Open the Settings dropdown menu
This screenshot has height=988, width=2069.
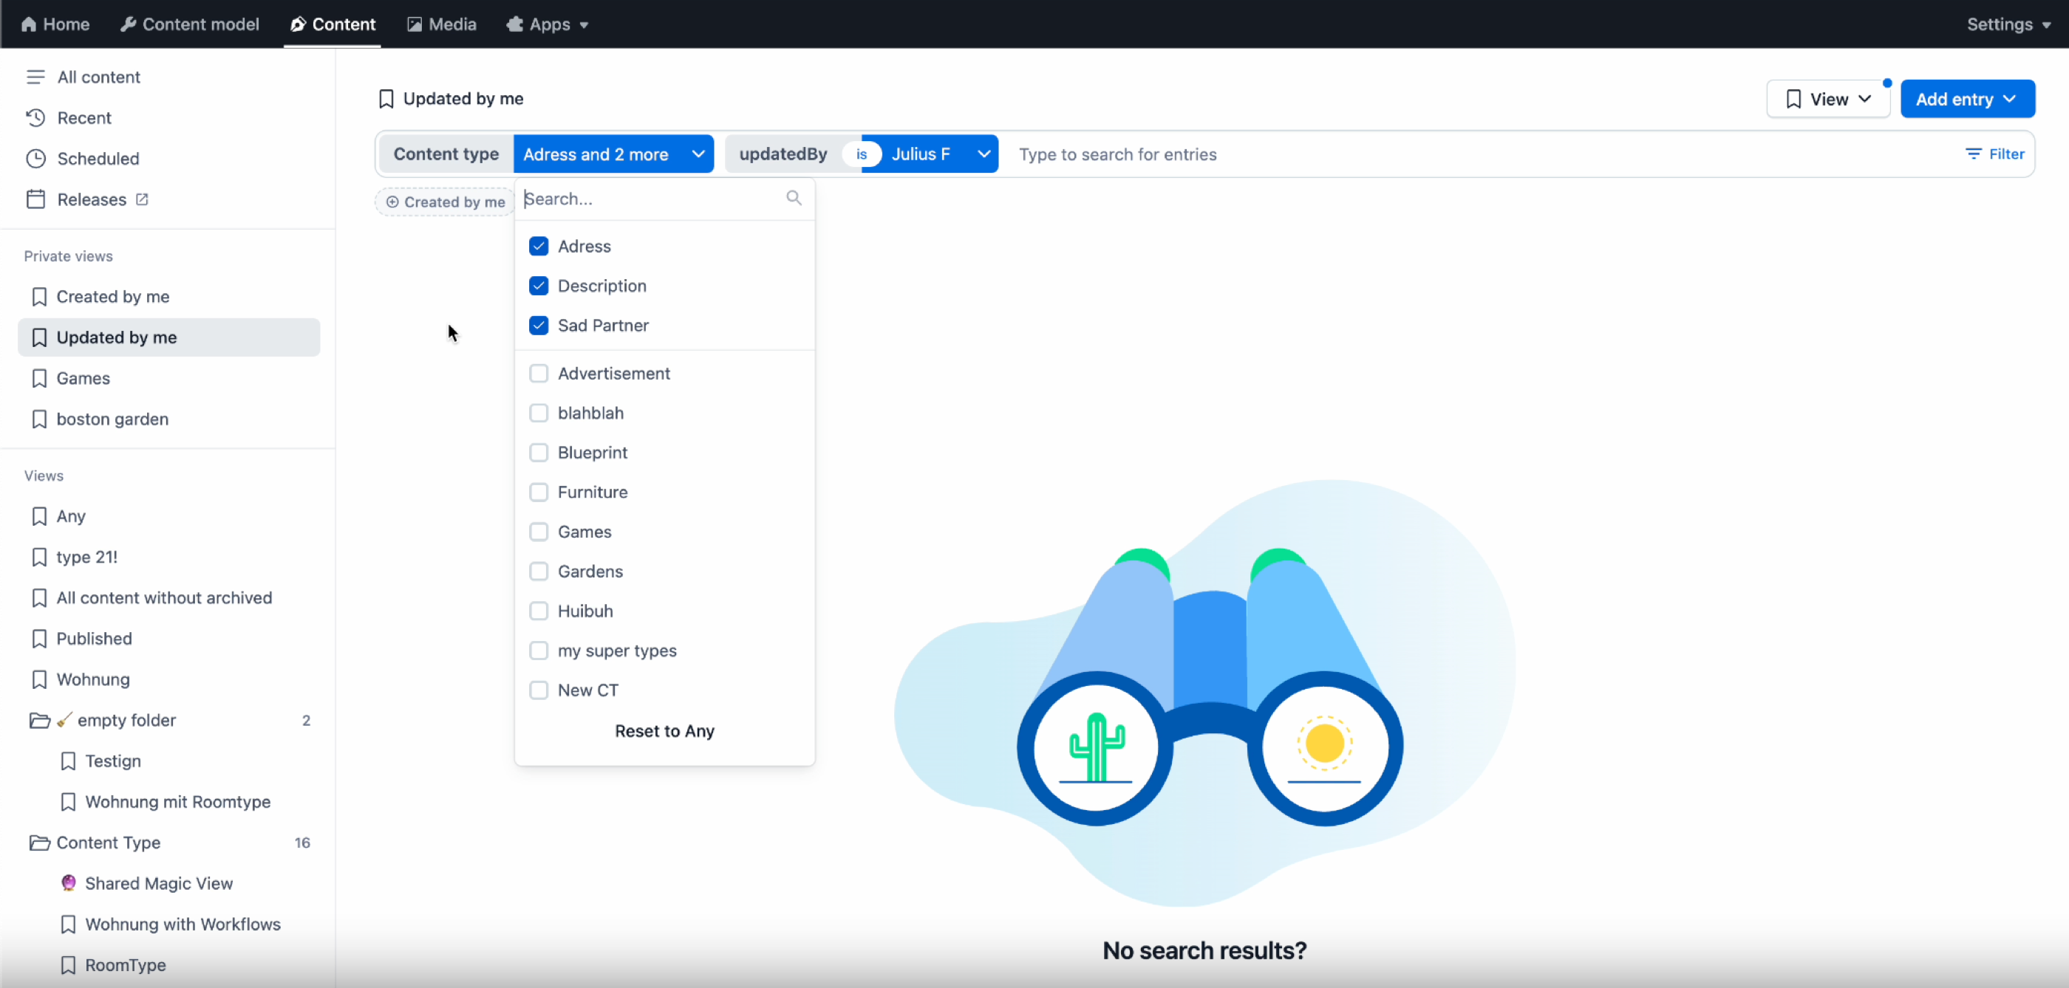(2008, 24)
